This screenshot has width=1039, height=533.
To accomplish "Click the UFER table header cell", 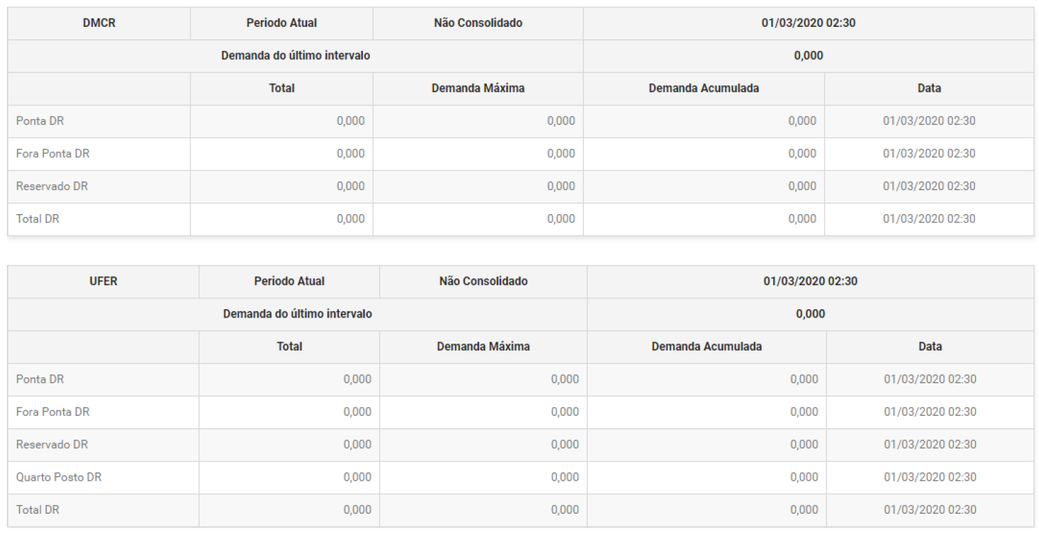I will click(x=103, y=281).
